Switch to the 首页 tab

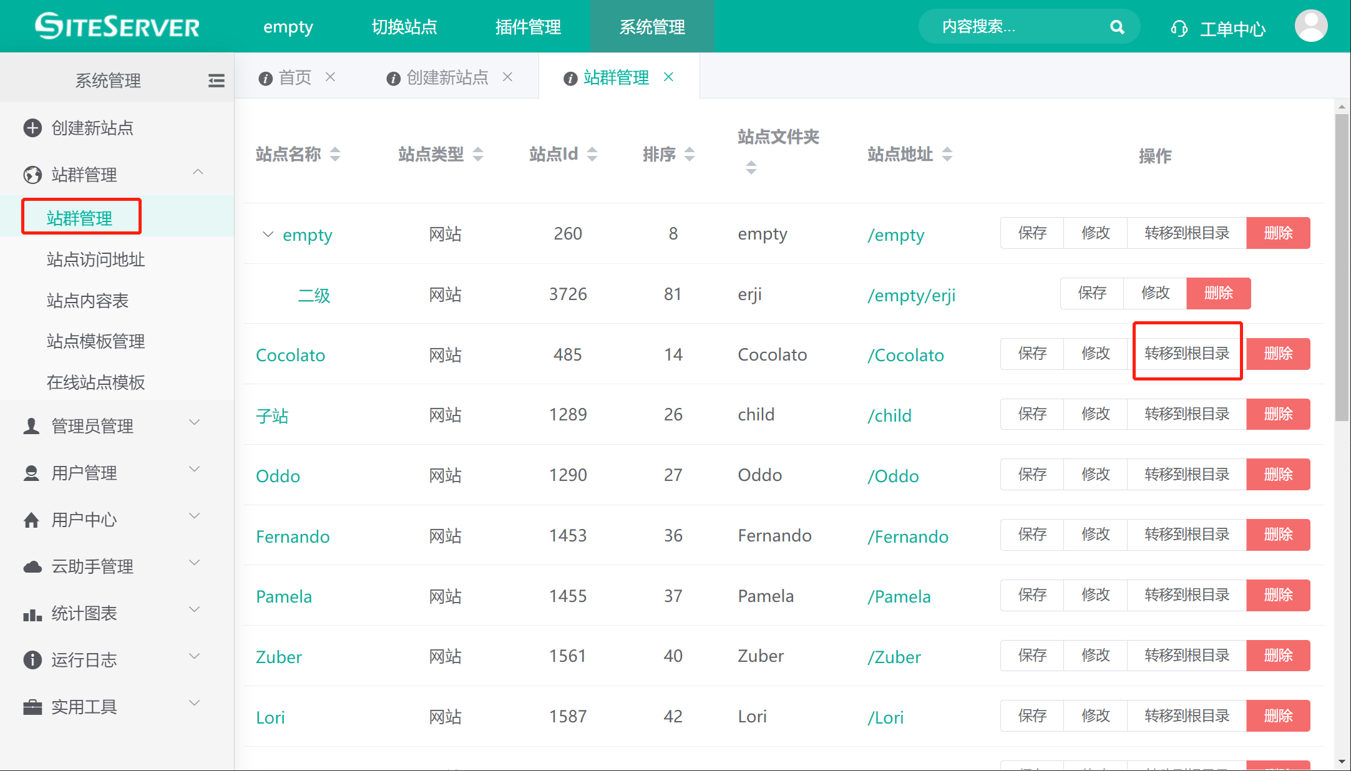[294, 77]
